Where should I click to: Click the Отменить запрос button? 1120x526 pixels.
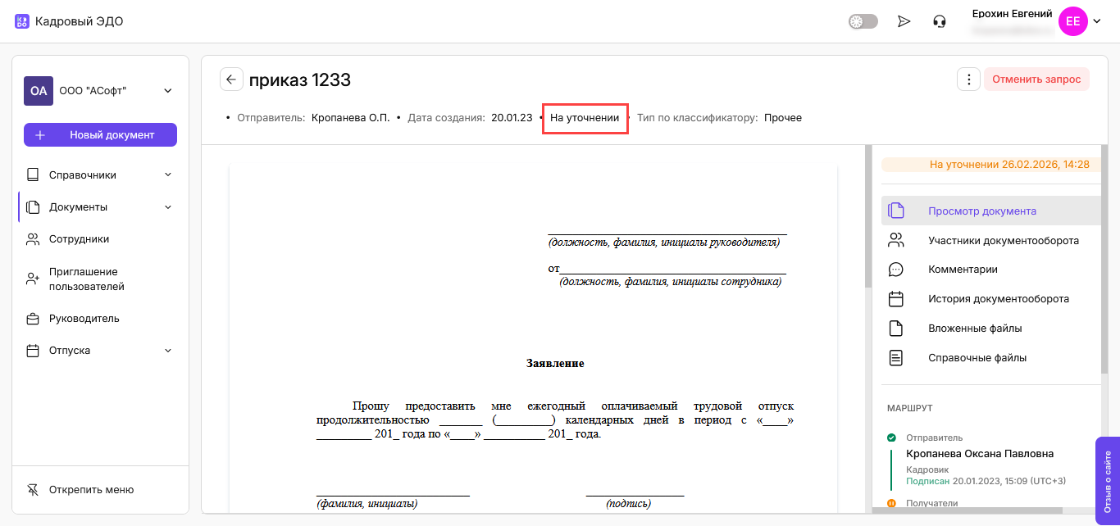click(x=1036, y=79)
